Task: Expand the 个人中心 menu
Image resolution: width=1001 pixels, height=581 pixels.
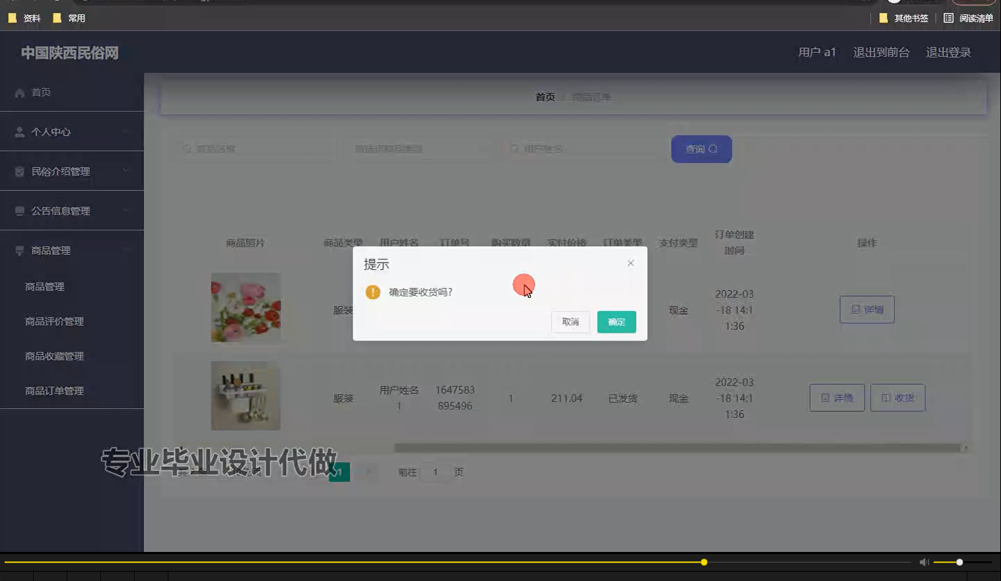Action: point(125,131)
